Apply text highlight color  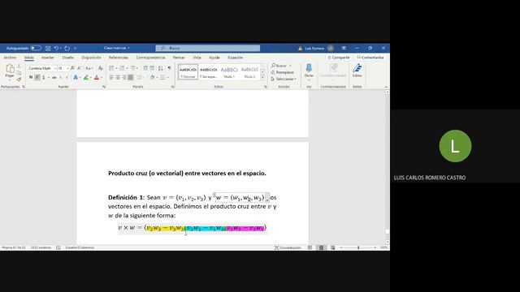tap(86, 78)
